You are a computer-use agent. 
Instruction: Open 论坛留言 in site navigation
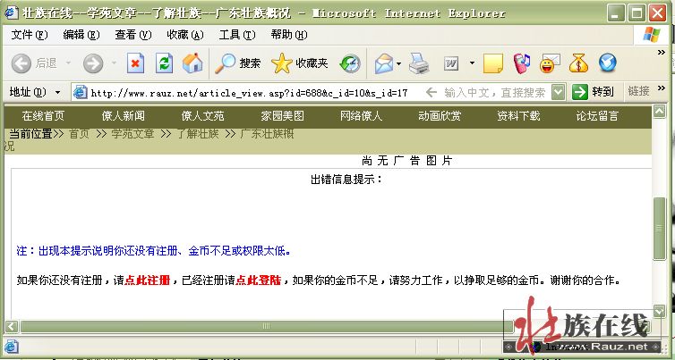(x=597, y=116)
